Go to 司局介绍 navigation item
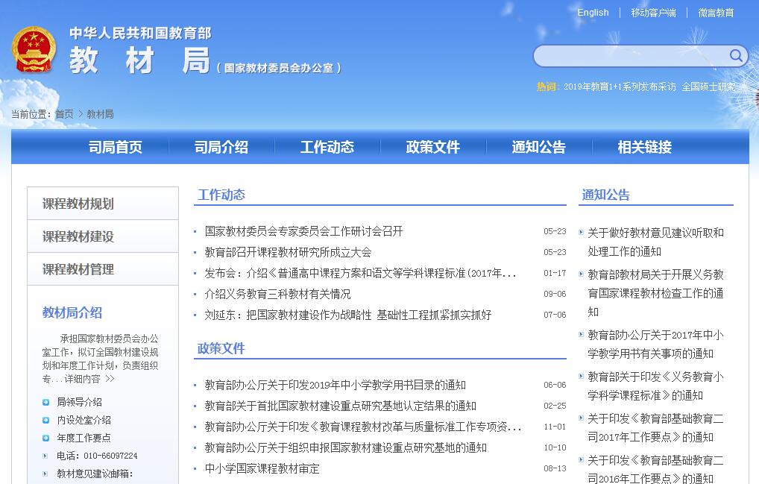This screenshot has width=759, height=484. pyautogui.click(x=221, y=147)
